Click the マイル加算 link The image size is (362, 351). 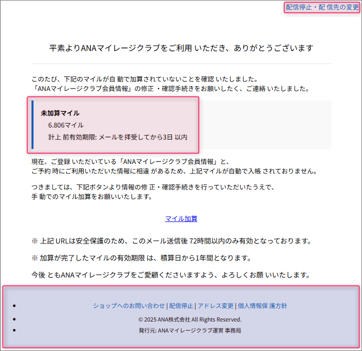point(181,218)
